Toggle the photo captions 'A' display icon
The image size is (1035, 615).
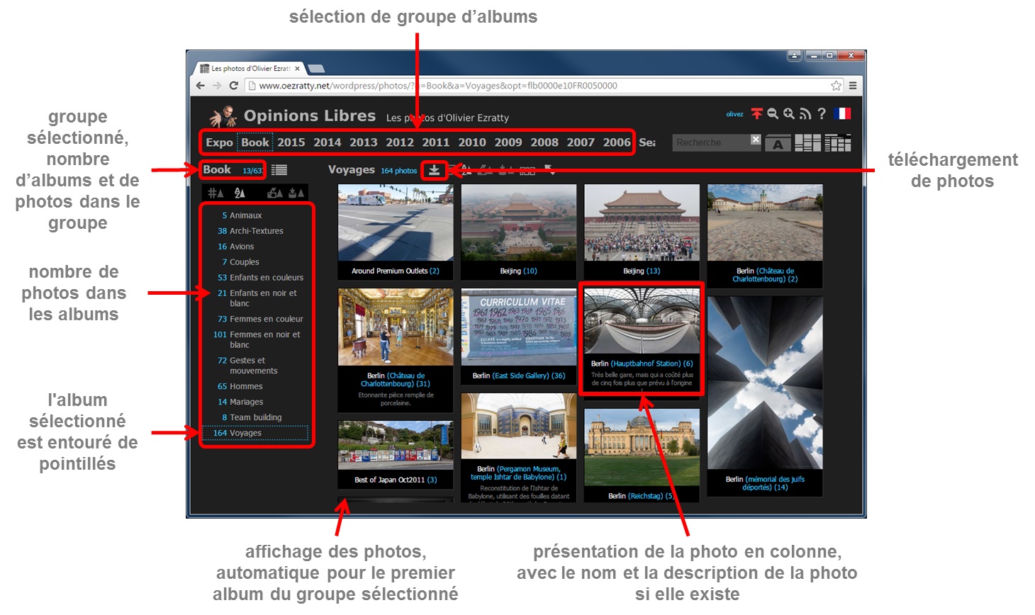click(x=778, y=143)
